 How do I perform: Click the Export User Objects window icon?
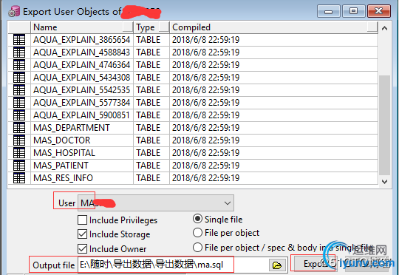tap(14, 12)
